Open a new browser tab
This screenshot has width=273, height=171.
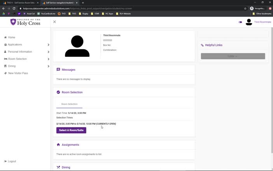click(83, 3)
